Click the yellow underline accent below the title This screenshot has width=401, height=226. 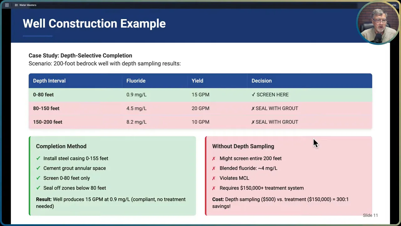(x=37, y=36)
